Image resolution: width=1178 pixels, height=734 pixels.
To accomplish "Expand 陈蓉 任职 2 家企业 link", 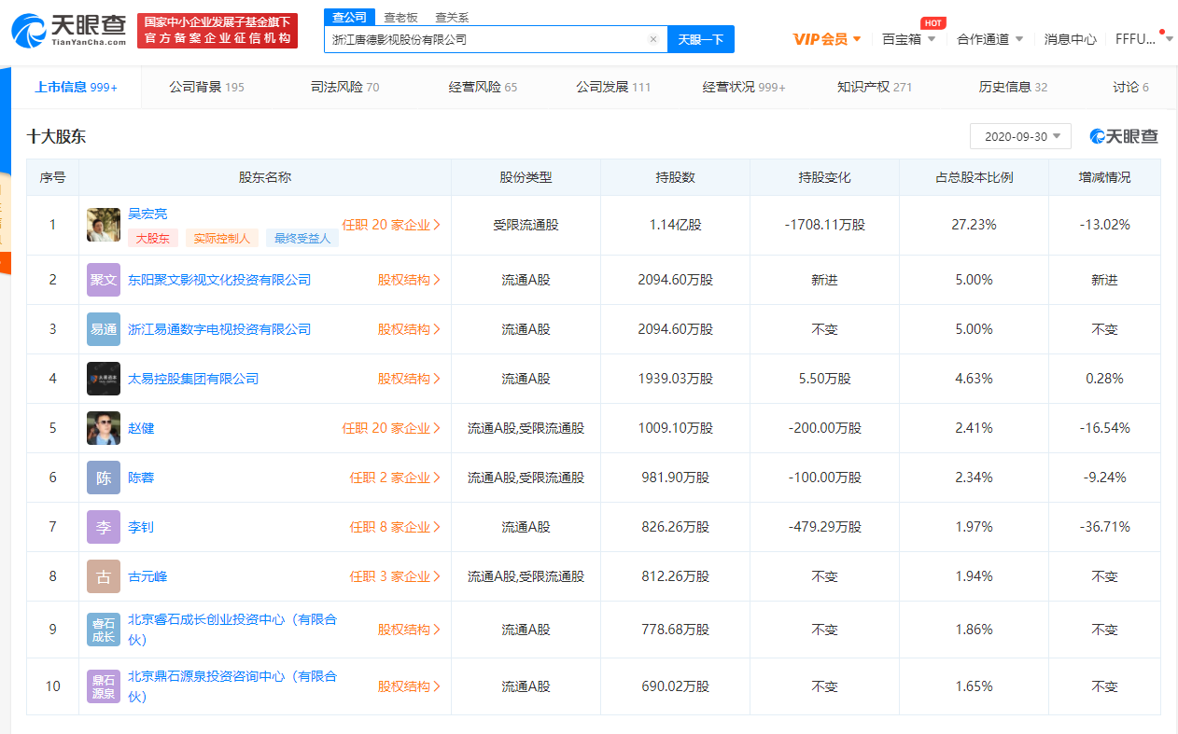I will click(x=395, y=478).
